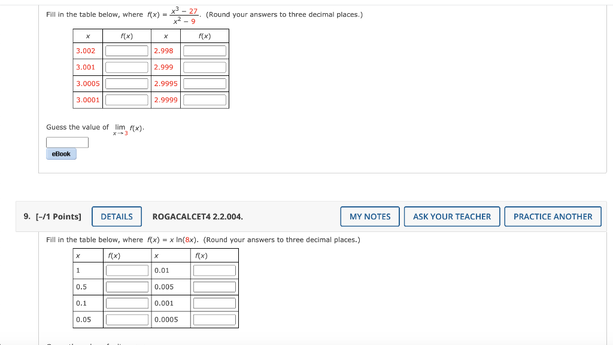The width and height of the screenshot is (613, 345).
Task: Open the DETAILS button for question 9
Action: point(116,216)
